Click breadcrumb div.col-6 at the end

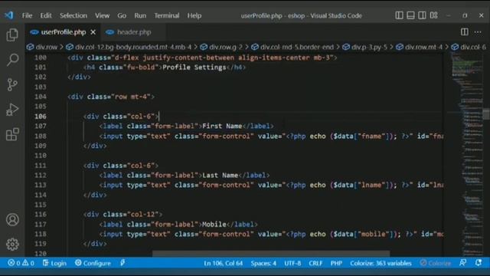pyautogui.click(x=469, y=47)
